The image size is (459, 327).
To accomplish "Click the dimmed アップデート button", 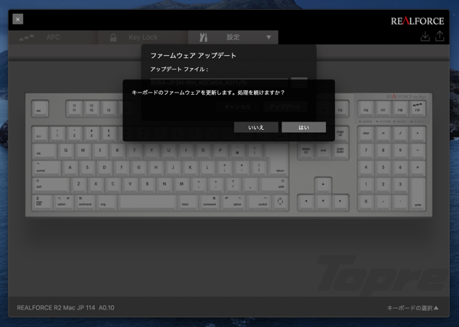I will (x=285, y=107).
